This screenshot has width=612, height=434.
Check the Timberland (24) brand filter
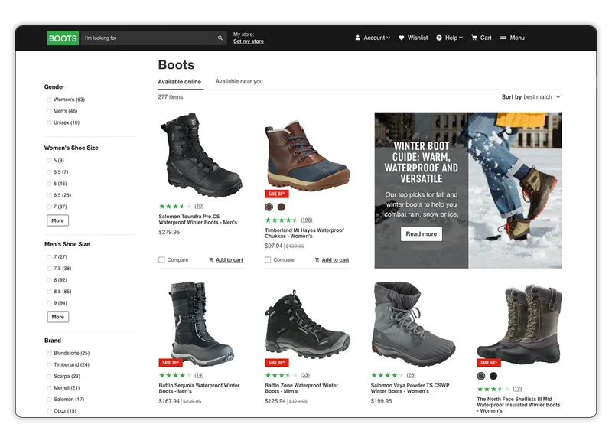click(49, 365)
